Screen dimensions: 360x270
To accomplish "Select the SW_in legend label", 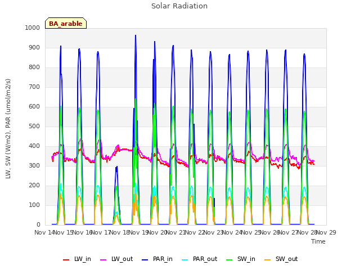I will tap(246, 259).
